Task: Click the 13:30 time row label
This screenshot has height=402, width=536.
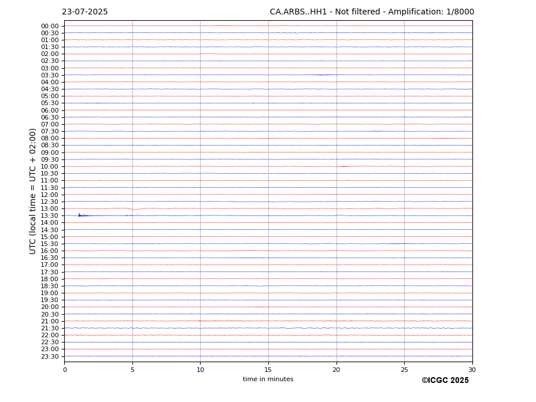Action: (x=50, y=215)
